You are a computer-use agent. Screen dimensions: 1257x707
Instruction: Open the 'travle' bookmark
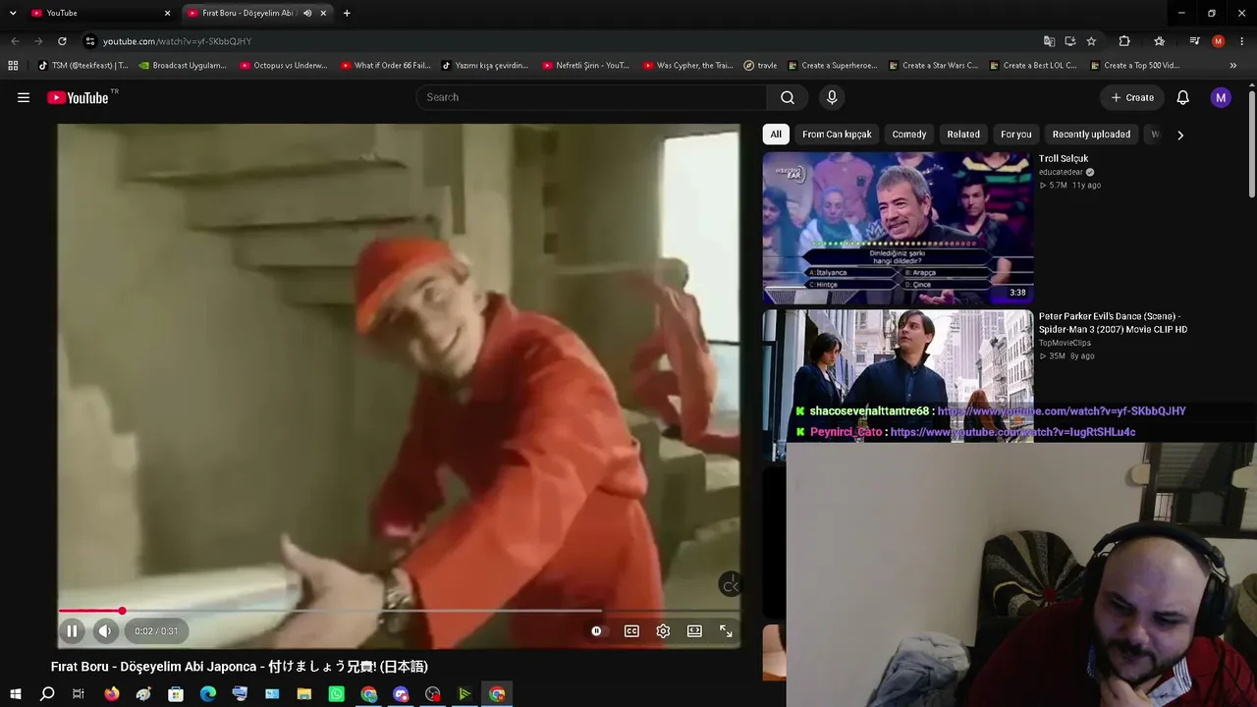761,66
